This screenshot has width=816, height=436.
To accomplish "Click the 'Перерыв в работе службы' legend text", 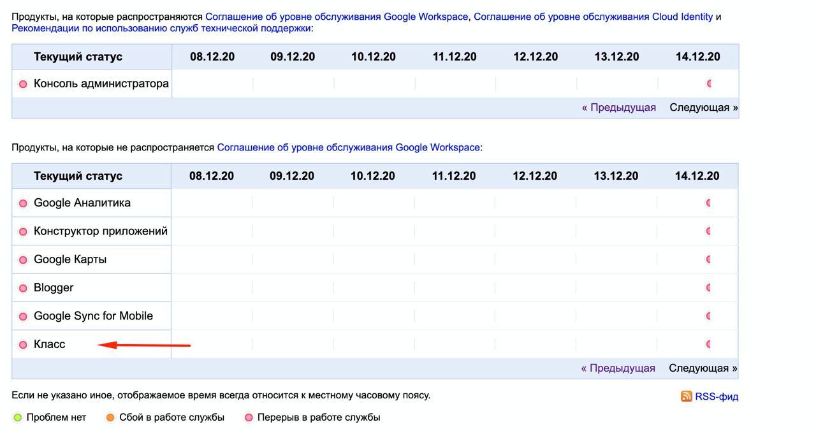I will 319,418.
